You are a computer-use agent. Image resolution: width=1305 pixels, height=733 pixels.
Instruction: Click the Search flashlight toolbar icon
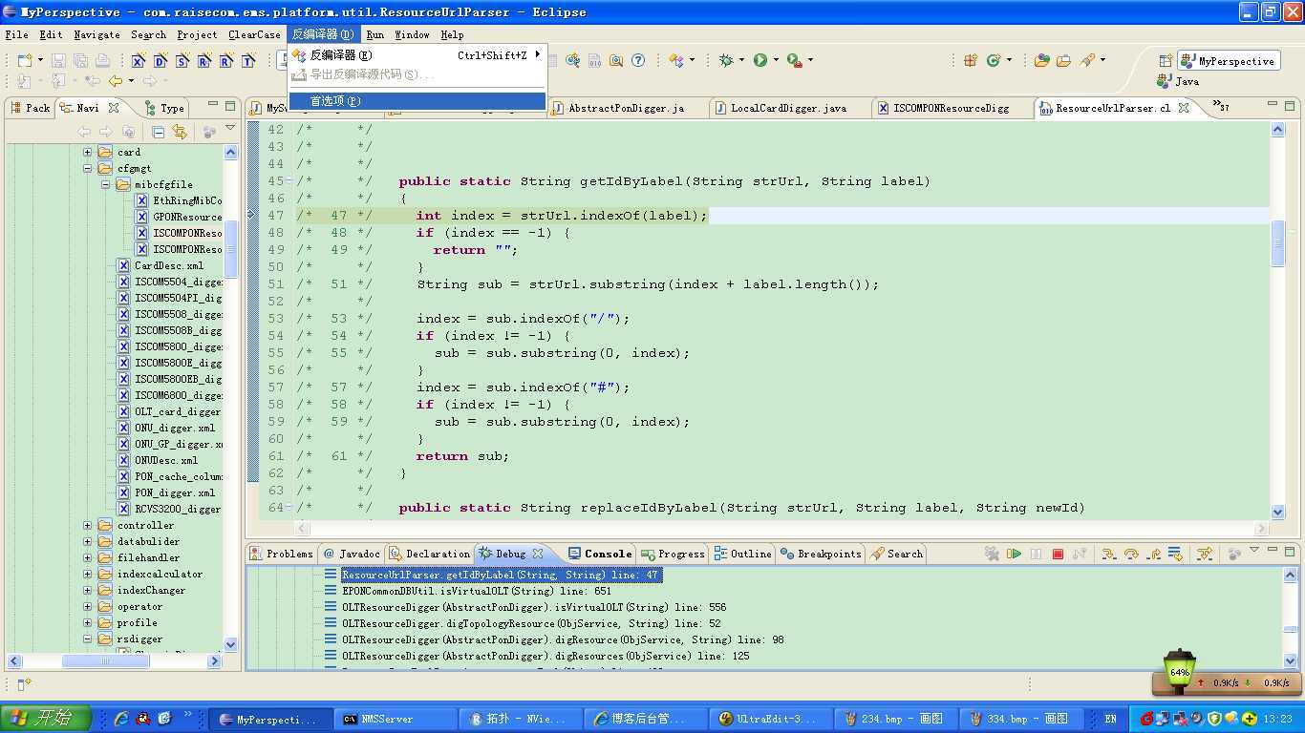point(1087,60)
